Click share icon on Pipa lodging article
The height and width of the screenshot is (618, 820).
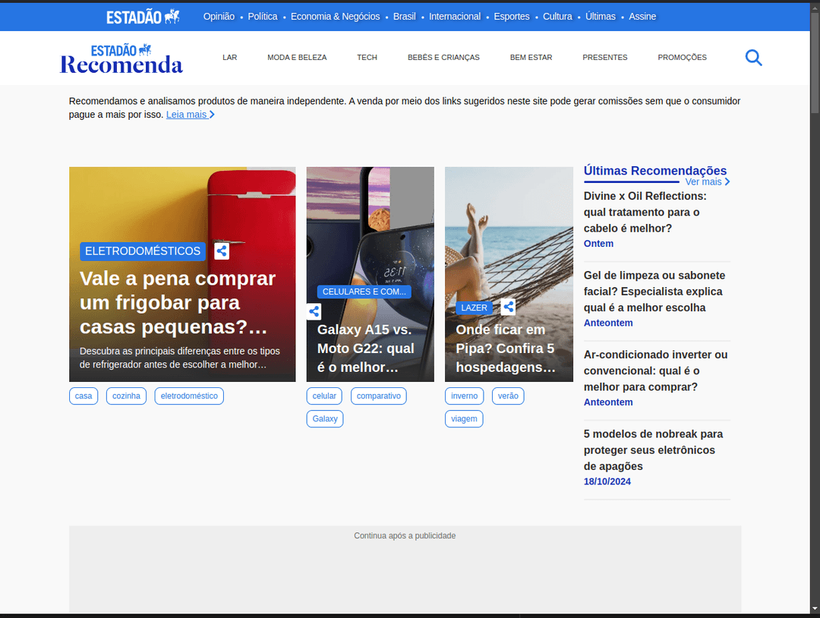click(x=508, y=307)
